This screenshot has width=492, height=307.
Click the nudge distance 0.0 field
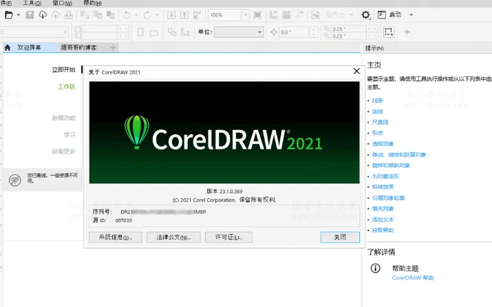[295, 32]
